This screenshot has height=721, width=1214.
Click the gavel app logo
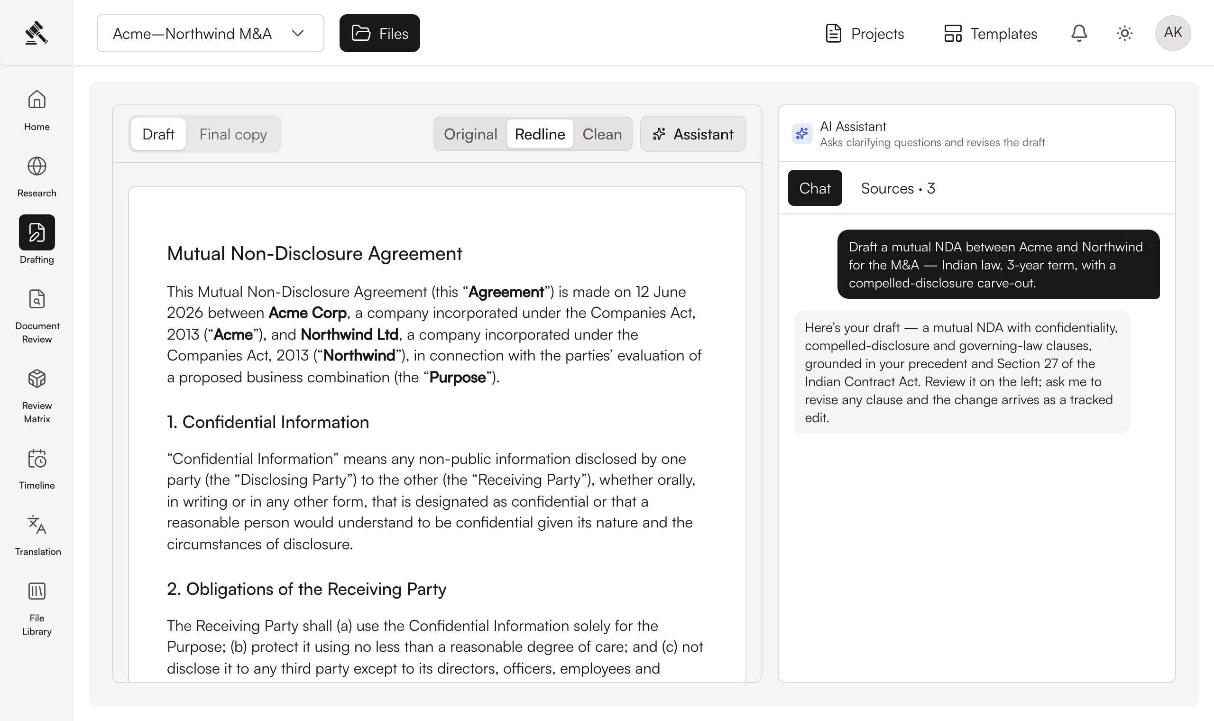(37, 33)
